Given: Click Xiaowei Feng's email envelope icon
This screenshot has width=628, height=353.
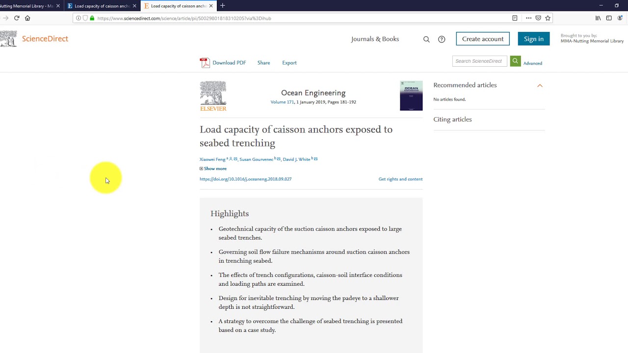Looking at the screenshot, I should pos(235,159).
